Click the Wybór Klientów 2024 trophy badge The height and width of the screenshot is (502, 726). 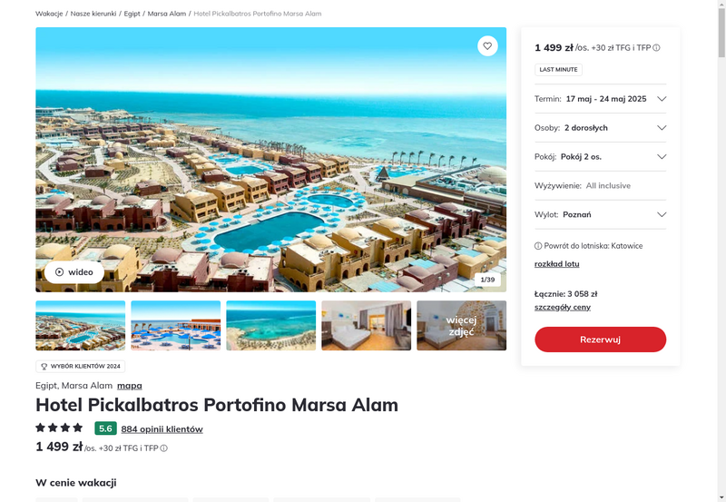click(x=81, y=367)
